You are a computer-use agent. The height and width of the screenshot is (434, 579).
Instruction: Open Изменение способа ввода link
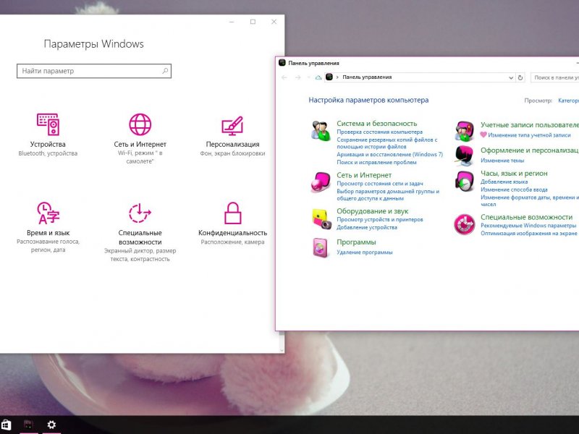tap(514, 190)
